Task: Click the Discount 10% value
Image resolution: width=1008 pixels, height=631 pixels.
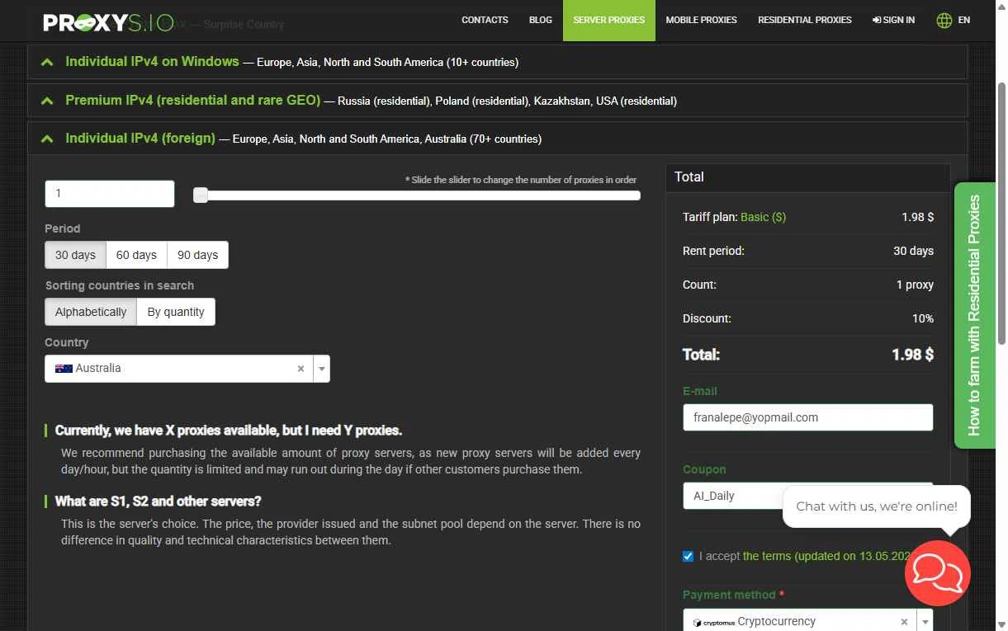Action: [923, 318]
